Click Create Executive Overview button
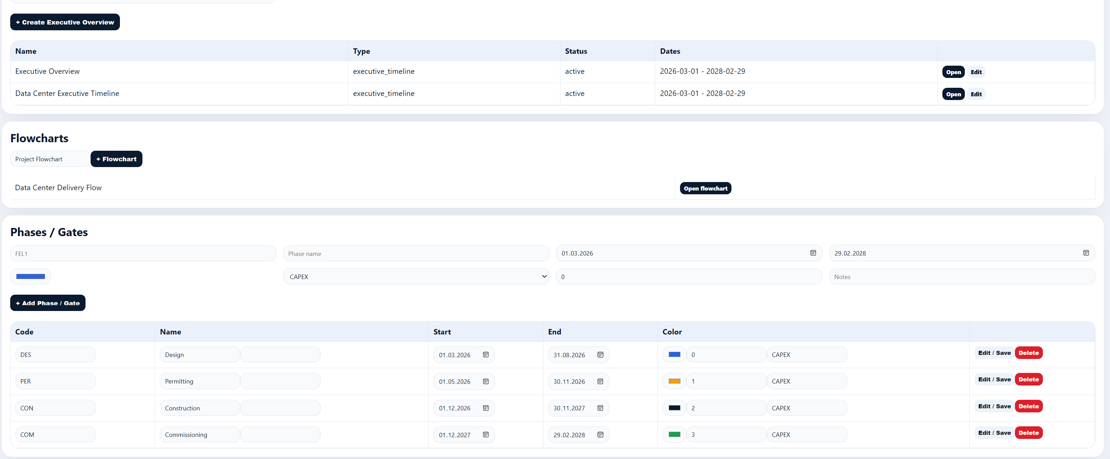Viewport: 1110px width, 459px height. click(65, 22)
